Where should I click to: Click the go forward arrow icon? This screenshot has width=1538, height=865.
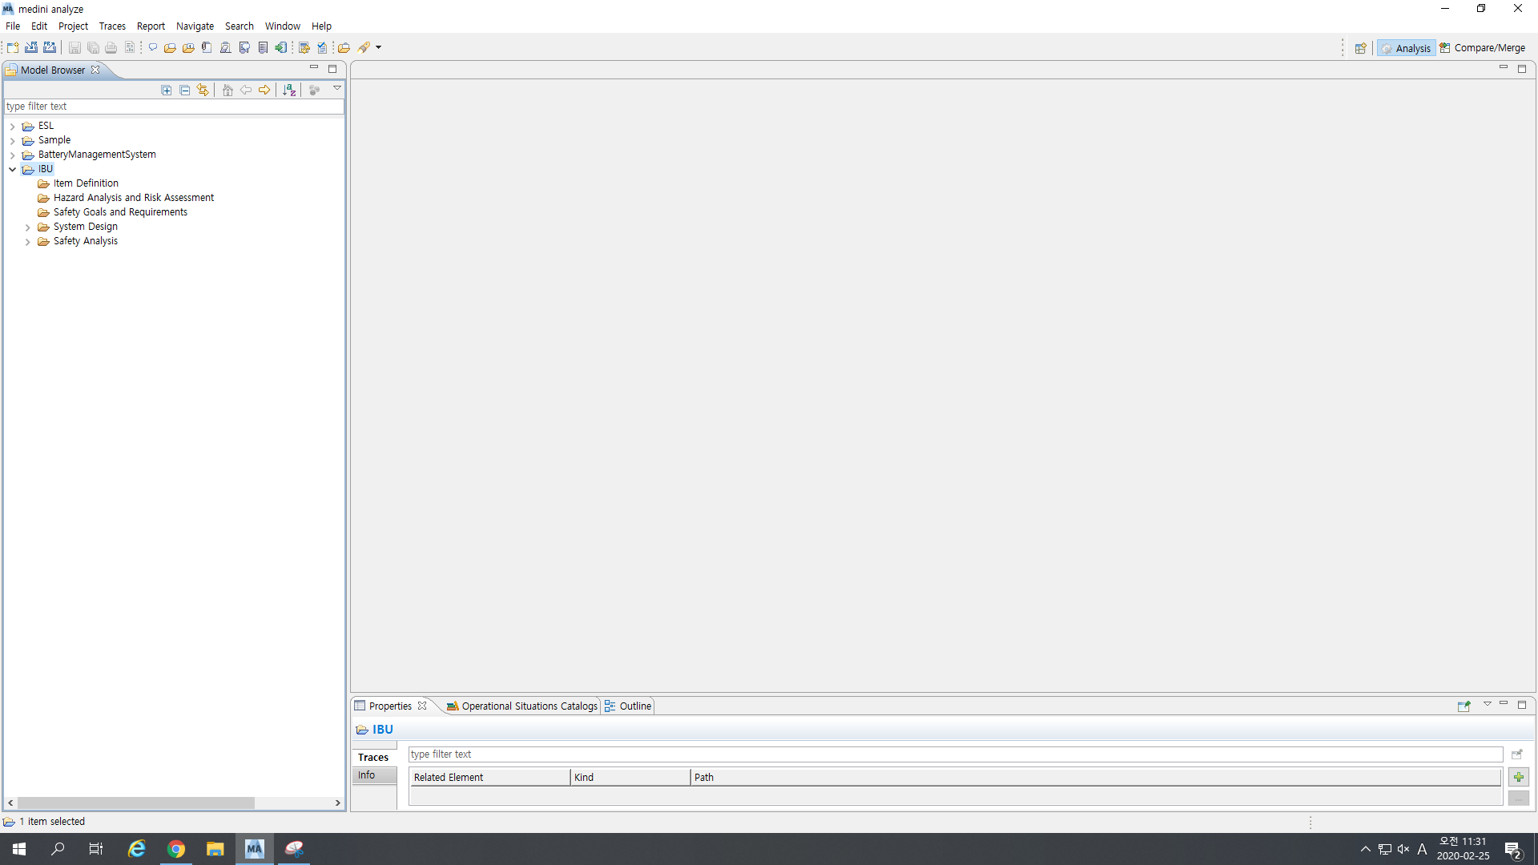(264, 90)
